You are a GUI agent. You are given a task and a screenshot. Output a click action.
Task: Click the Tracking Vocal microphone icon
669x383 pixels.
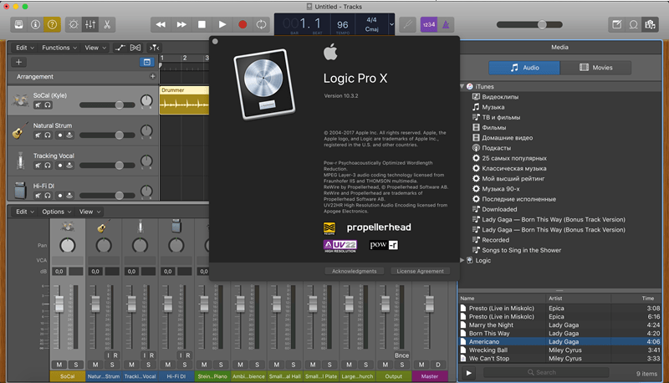pos(20,161)
